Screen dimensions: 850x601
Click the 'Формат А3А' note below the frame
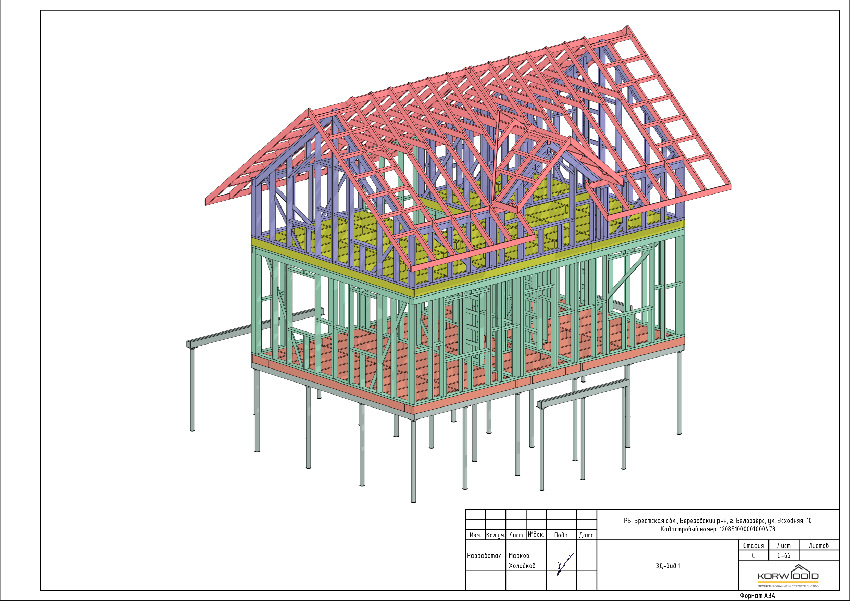pyautogui.click(x=758, y=596)
